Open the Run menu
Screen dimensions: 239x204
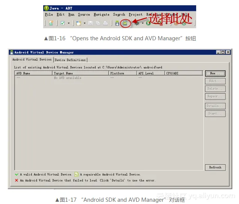click(71, 15)
